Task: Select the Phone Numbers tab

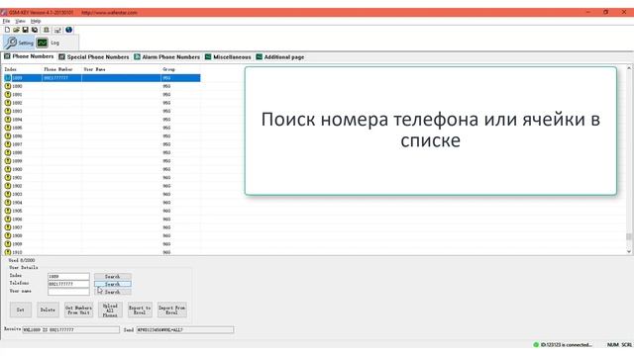Action: [x=29, y=56]
